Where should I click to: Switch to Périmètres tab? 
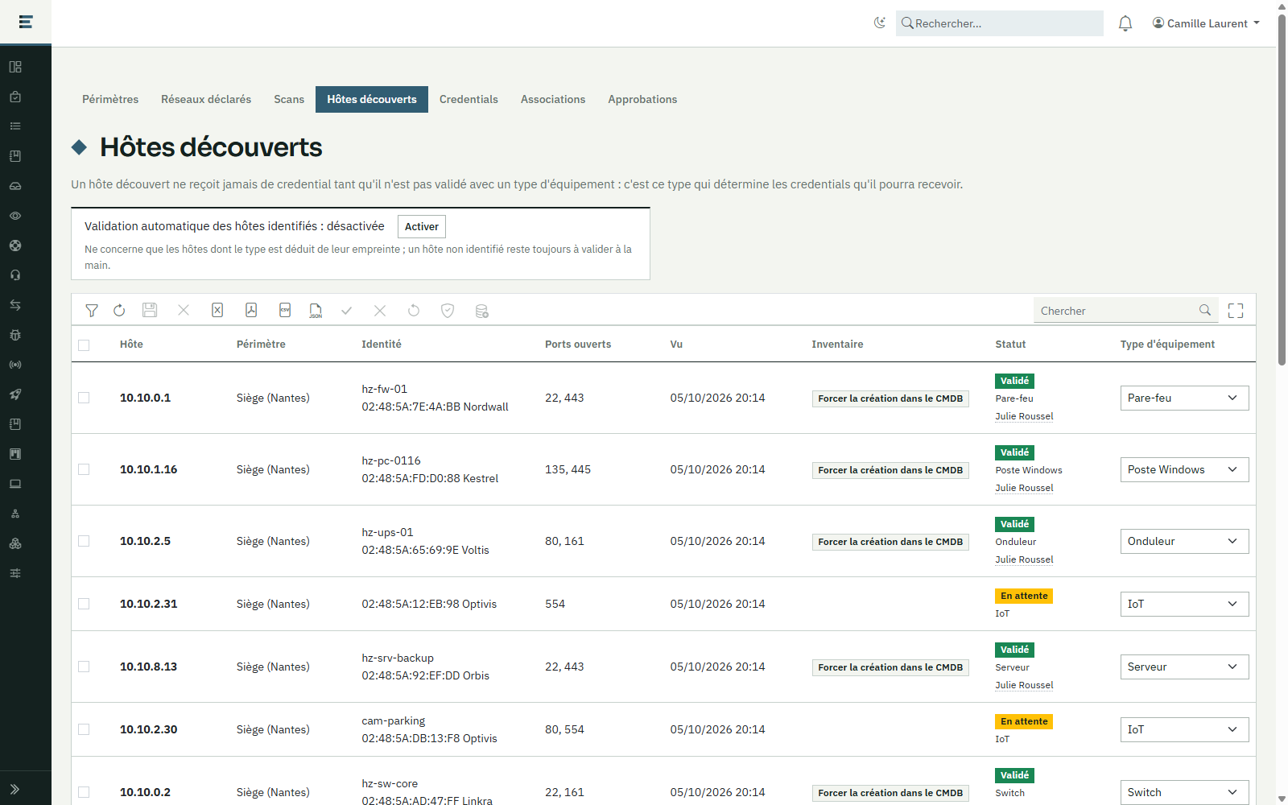(x=110, y=99)
